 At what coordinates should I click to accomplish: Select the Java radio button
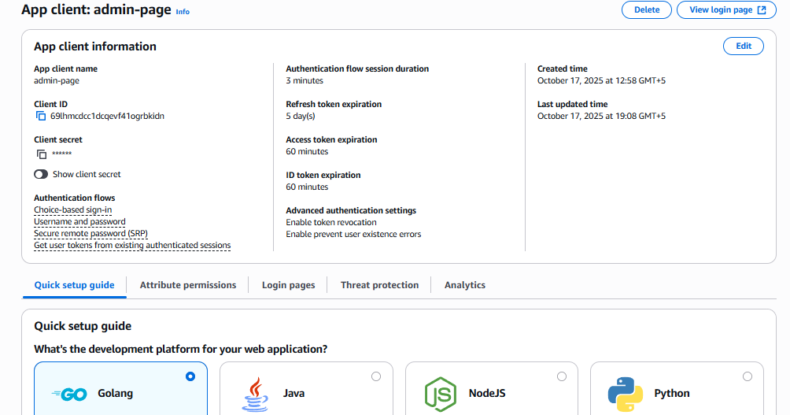pos(376,376)
